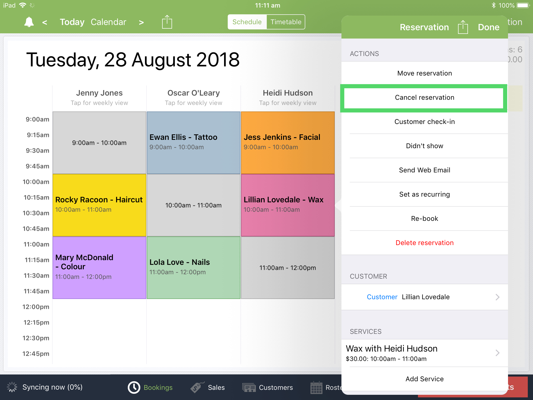Tap the calendar share icon in toolbar
The height and width of the screenshot is (400, 533).
pos(167,22)
